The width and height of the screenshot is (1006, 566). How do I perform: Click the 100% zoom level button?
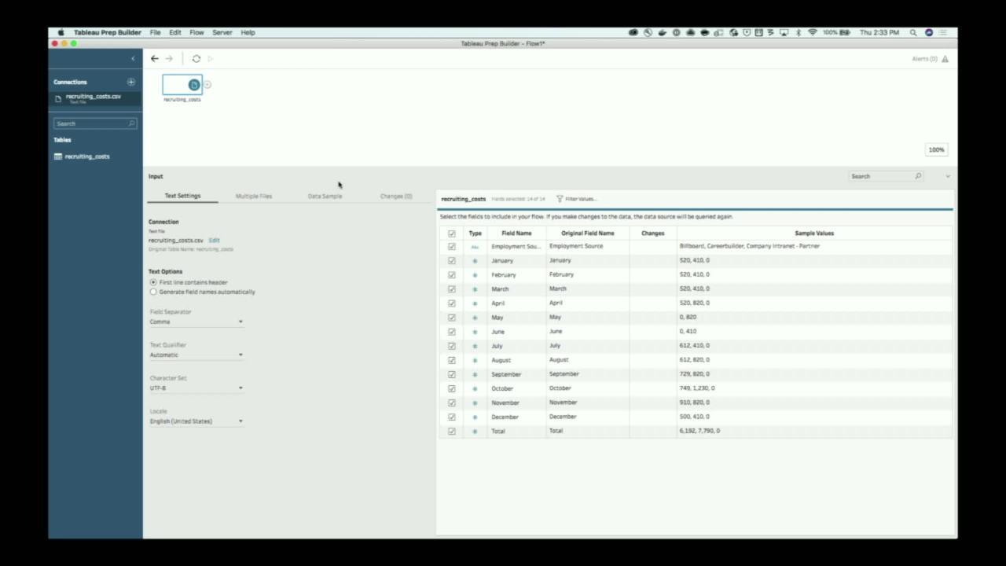pyautogui.click(x=937, y=149)
